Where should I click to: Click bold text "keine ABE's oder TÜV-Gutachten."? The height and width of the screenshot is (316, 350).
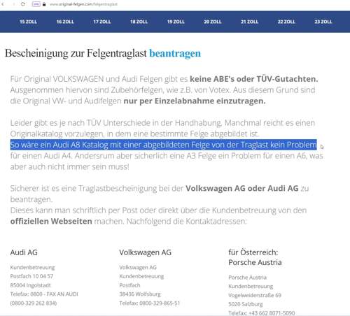click(x=254, y=79)
